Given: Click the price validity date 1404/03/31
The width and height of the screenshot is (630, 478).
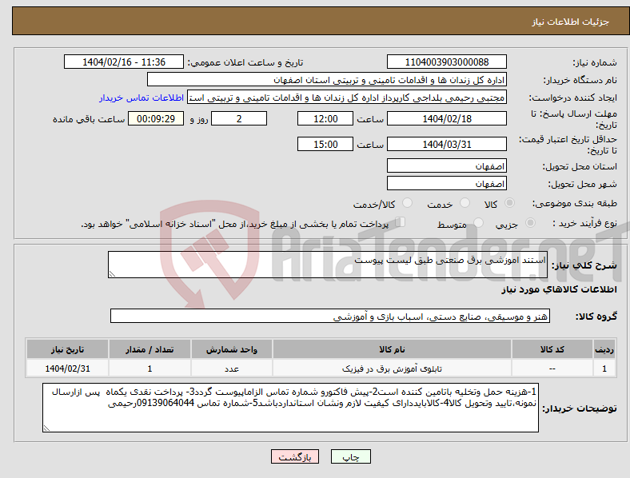Looking at the screenshot, I should tap(446, 144).
